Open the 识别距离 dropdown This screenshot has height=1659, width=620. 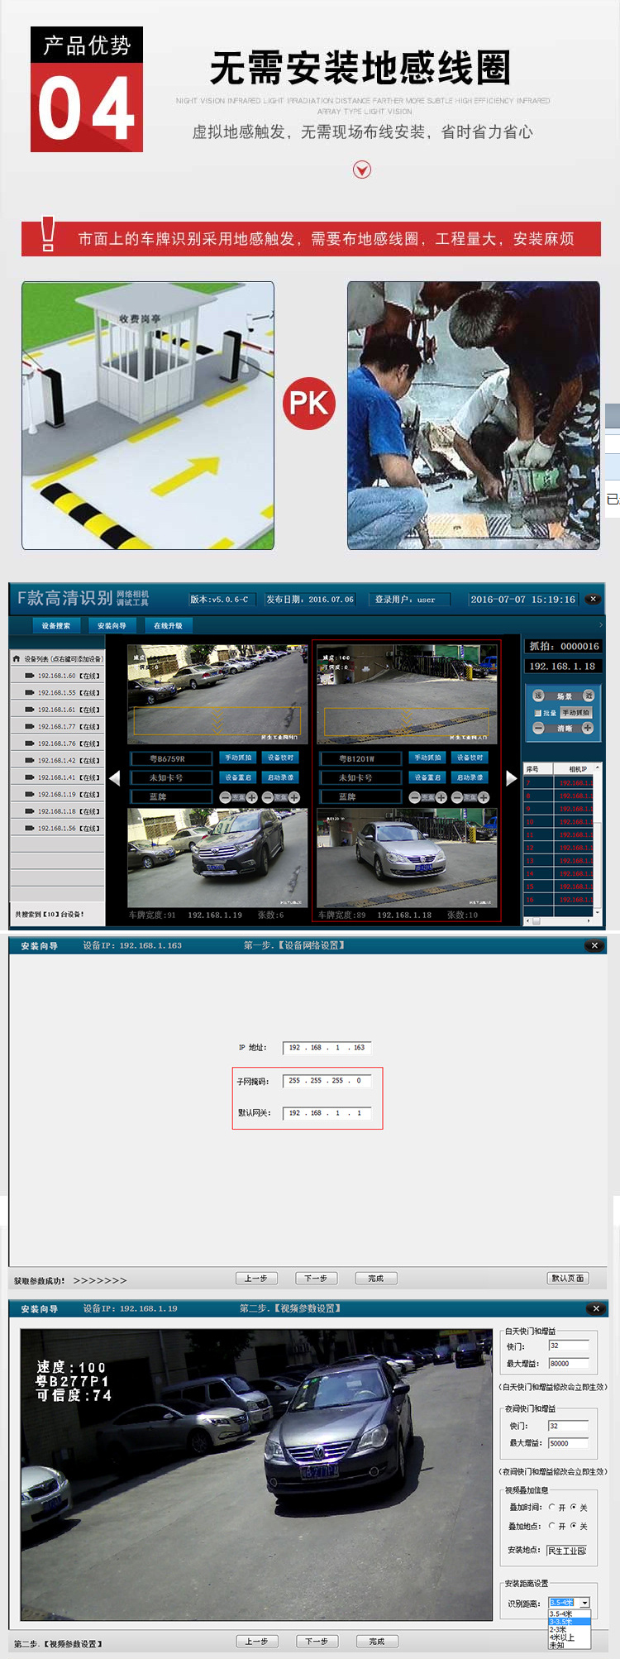point(585,1603)
